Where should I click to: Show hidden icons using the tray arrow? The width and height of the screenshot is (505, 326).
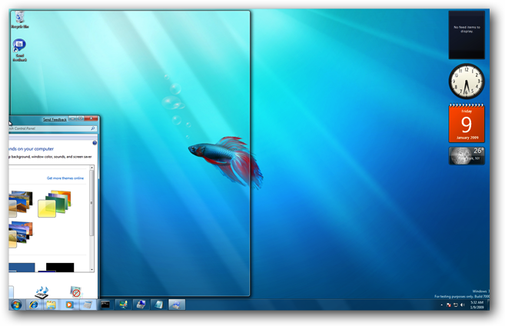click(x=441, y=305)
